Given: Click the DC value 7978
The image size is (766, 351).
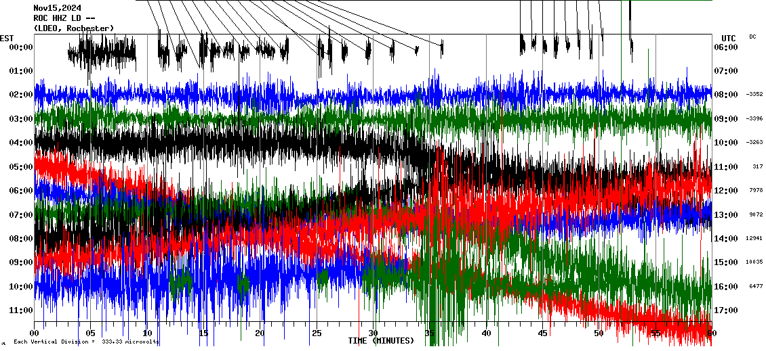Looking at the screenshot, I should pos(757,191).
